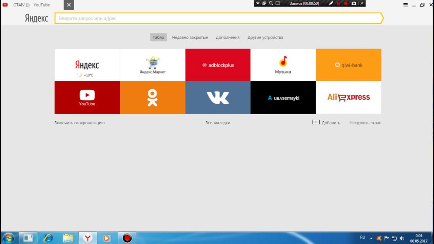Screen dimensions: 434x244
Task: Open the browser hamburger menu
Action: point(406,5)
